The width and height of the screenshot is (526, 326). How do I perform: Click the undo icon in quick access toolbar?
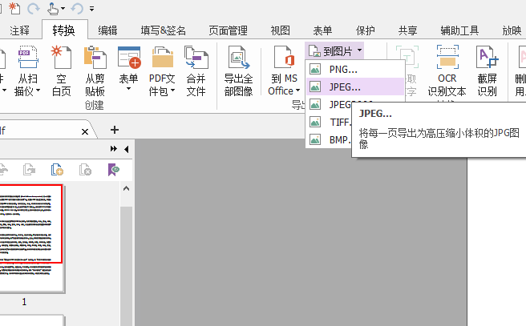[77, 8]
